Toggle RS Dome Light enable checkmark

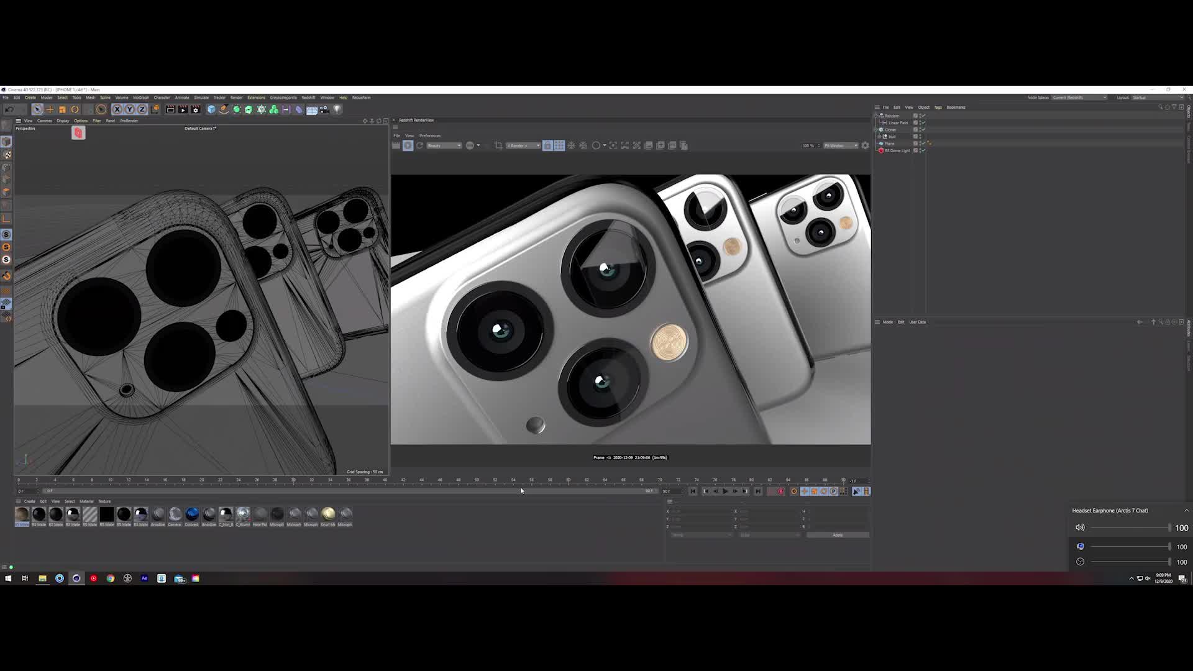(x=923, y=150)
